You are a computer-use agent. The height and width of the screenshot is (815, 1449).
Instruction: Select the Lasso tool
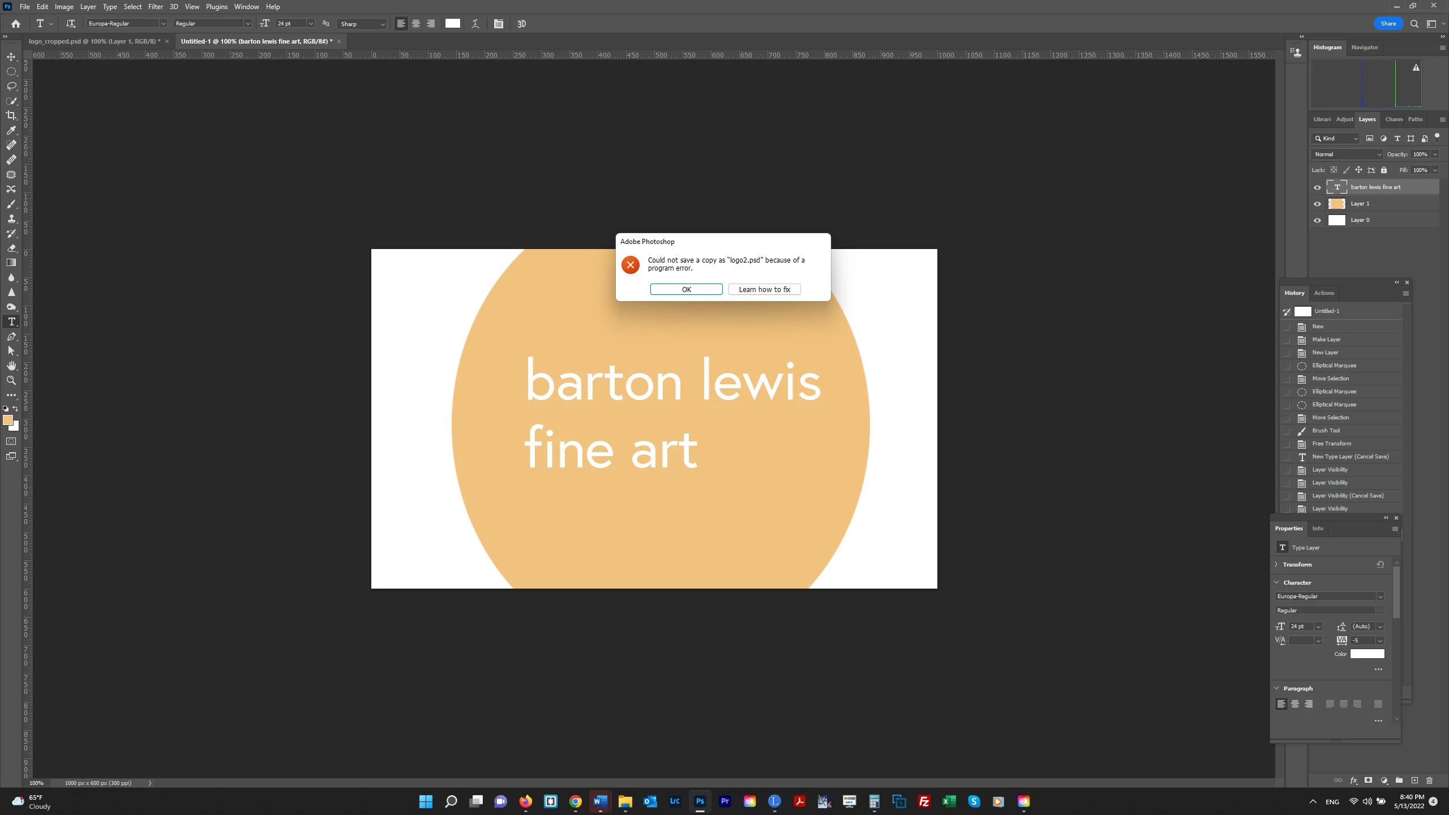(x=11, y=86)
